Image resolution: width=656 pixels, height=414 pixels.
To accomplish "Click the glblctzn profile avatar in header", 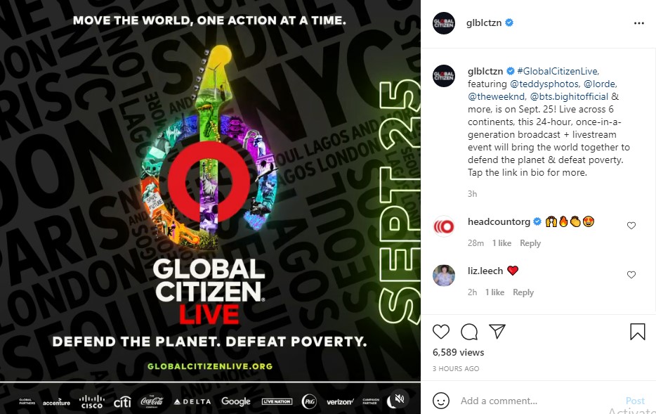I will (443, 23).
